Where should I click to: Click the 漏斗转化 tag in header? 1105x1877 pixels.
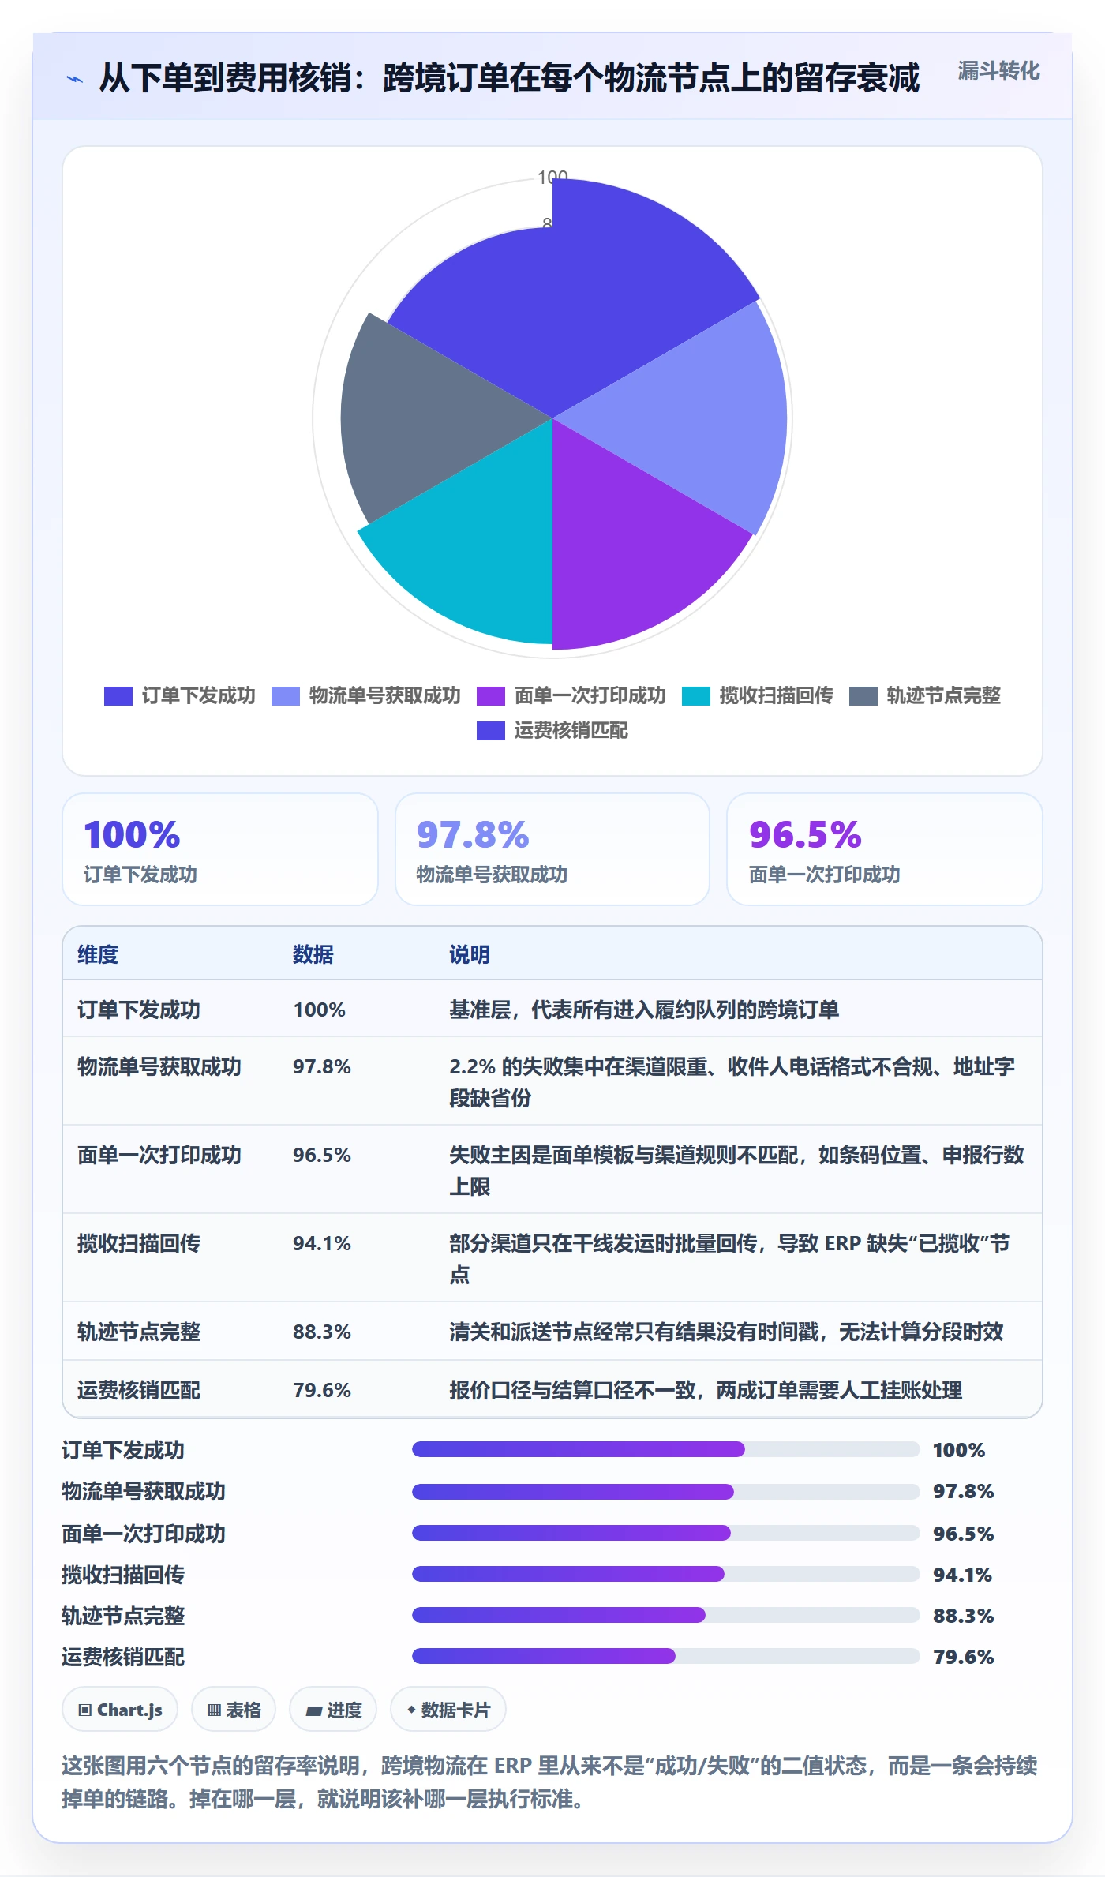998,71
